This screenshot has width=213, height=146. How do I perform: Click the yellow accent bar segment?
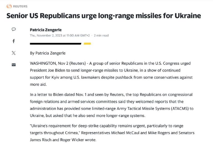(x=87, y=44)
